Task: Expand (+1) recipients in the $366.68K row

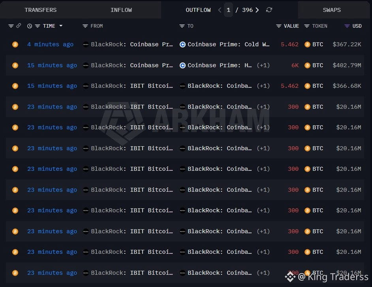Action: tap(263, 86)
